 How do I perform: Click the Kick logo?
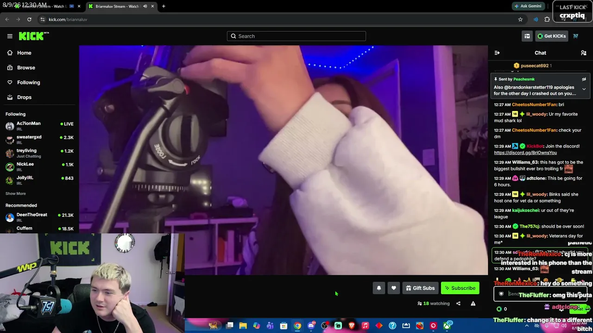[34, 36]
